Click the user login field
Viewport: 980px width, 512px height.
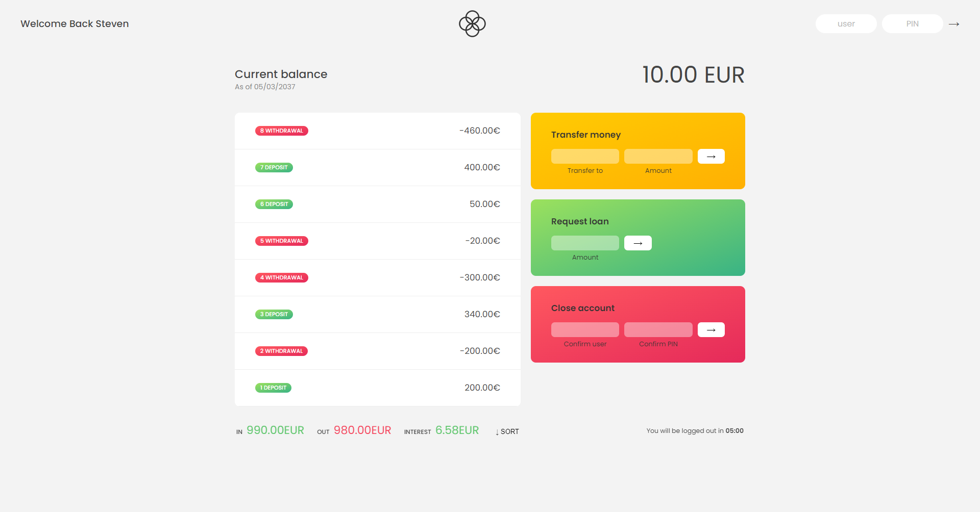[x=846, y=23]
